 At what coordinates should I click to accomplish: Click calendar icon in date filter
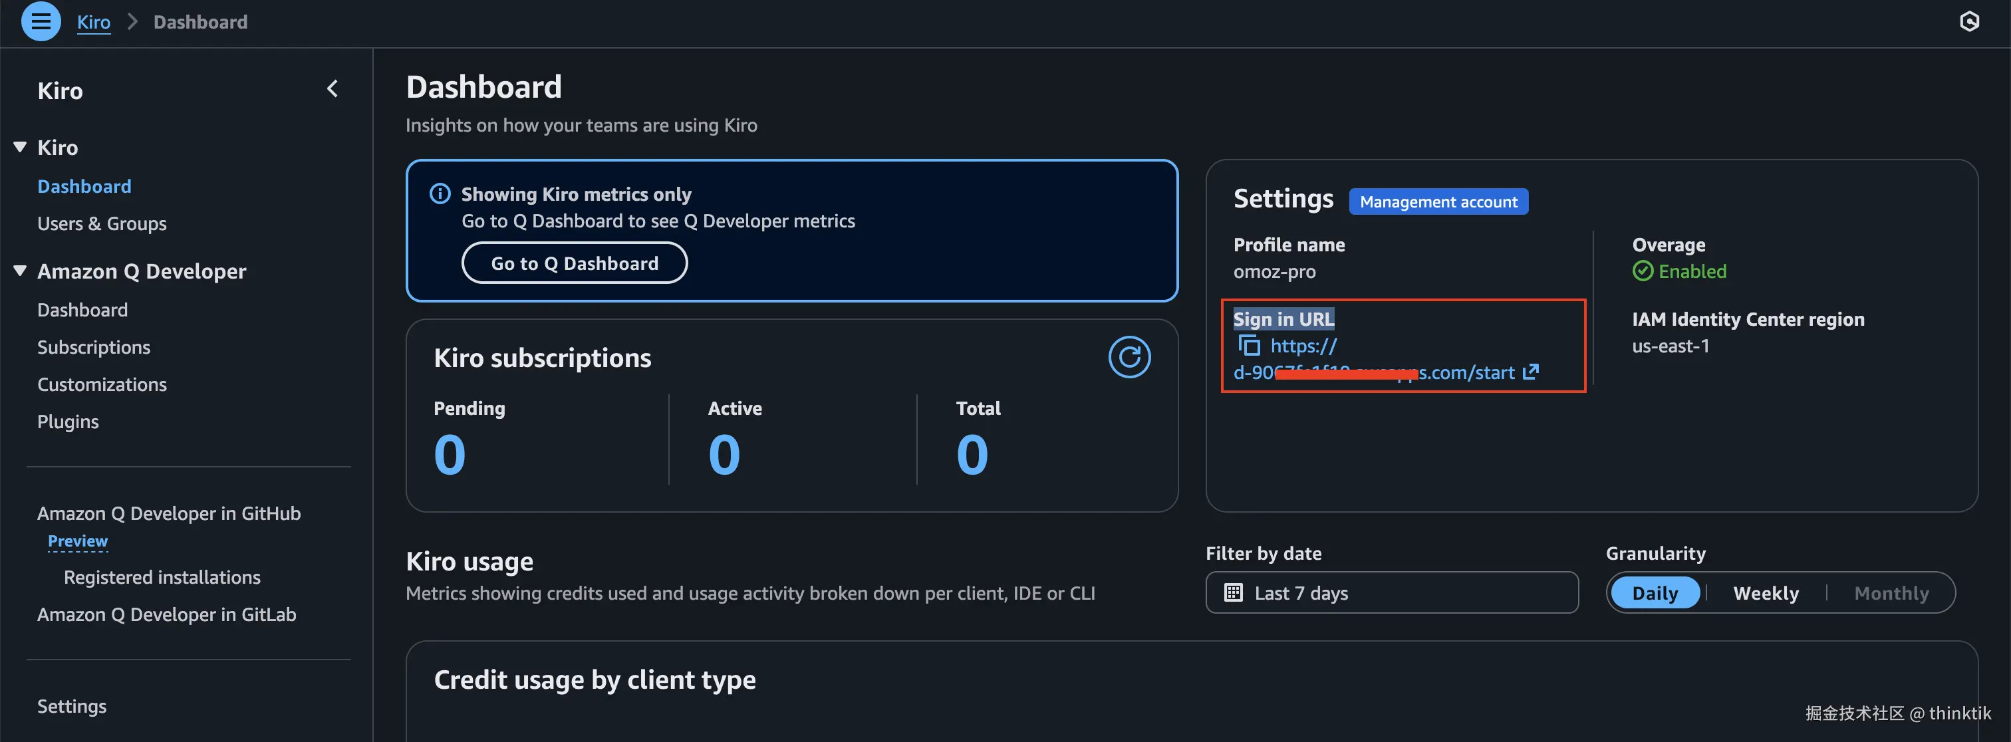coord(1234,593)
